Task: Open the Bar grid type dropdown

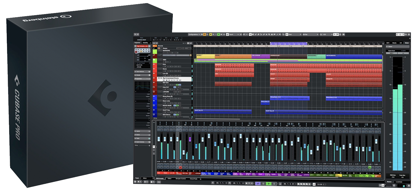Action: (310, 34)
